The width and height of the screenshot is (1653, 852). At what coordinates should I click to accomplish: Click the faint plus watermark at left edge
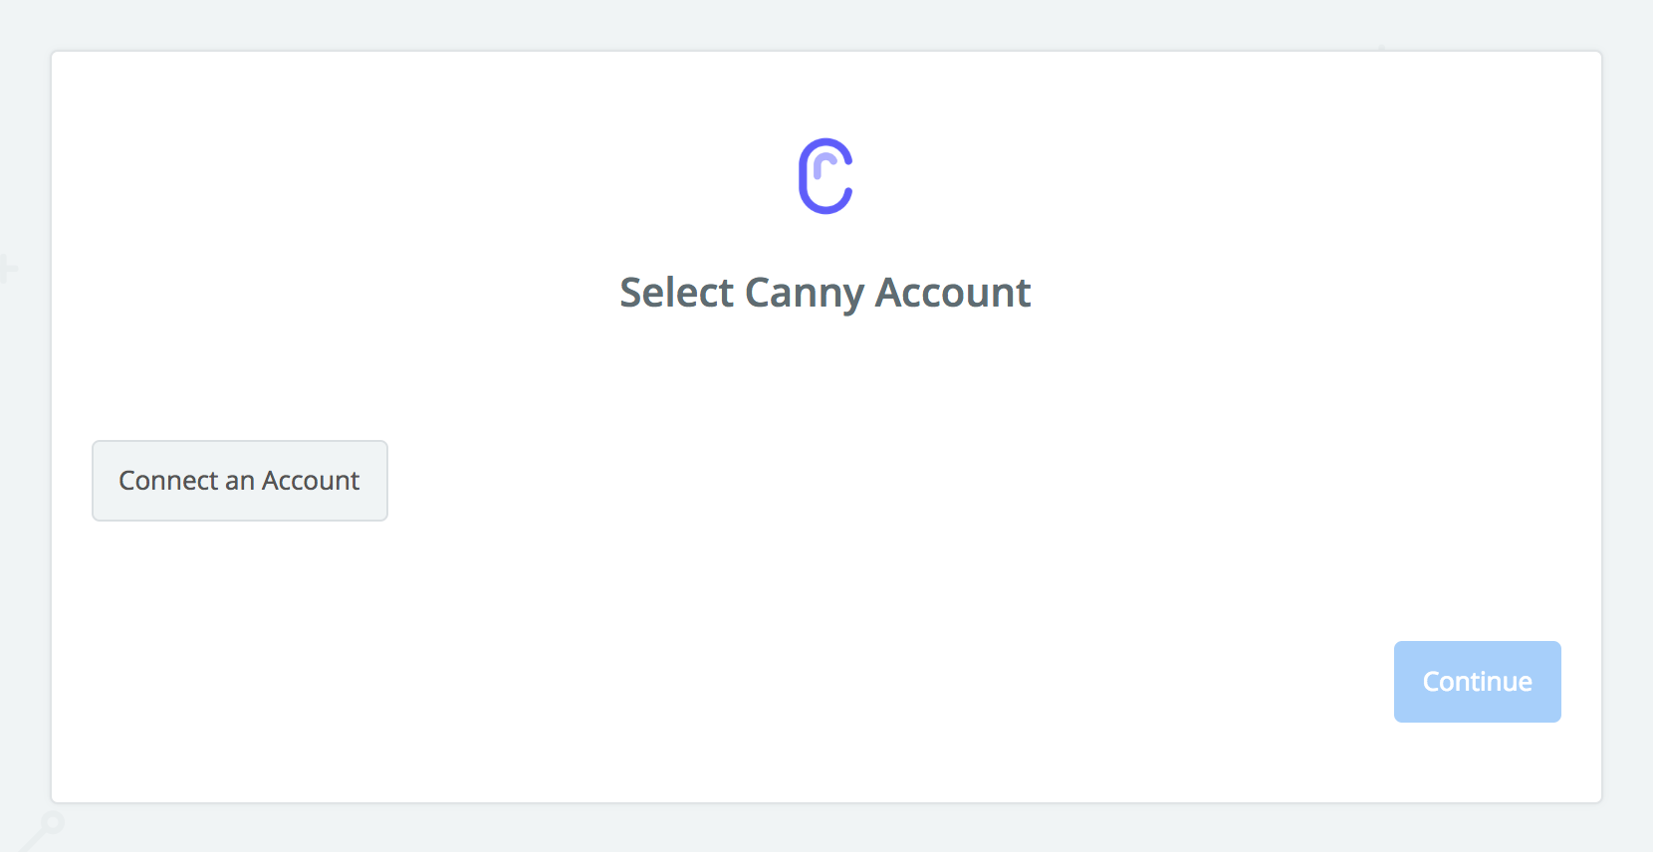(7, 268)
